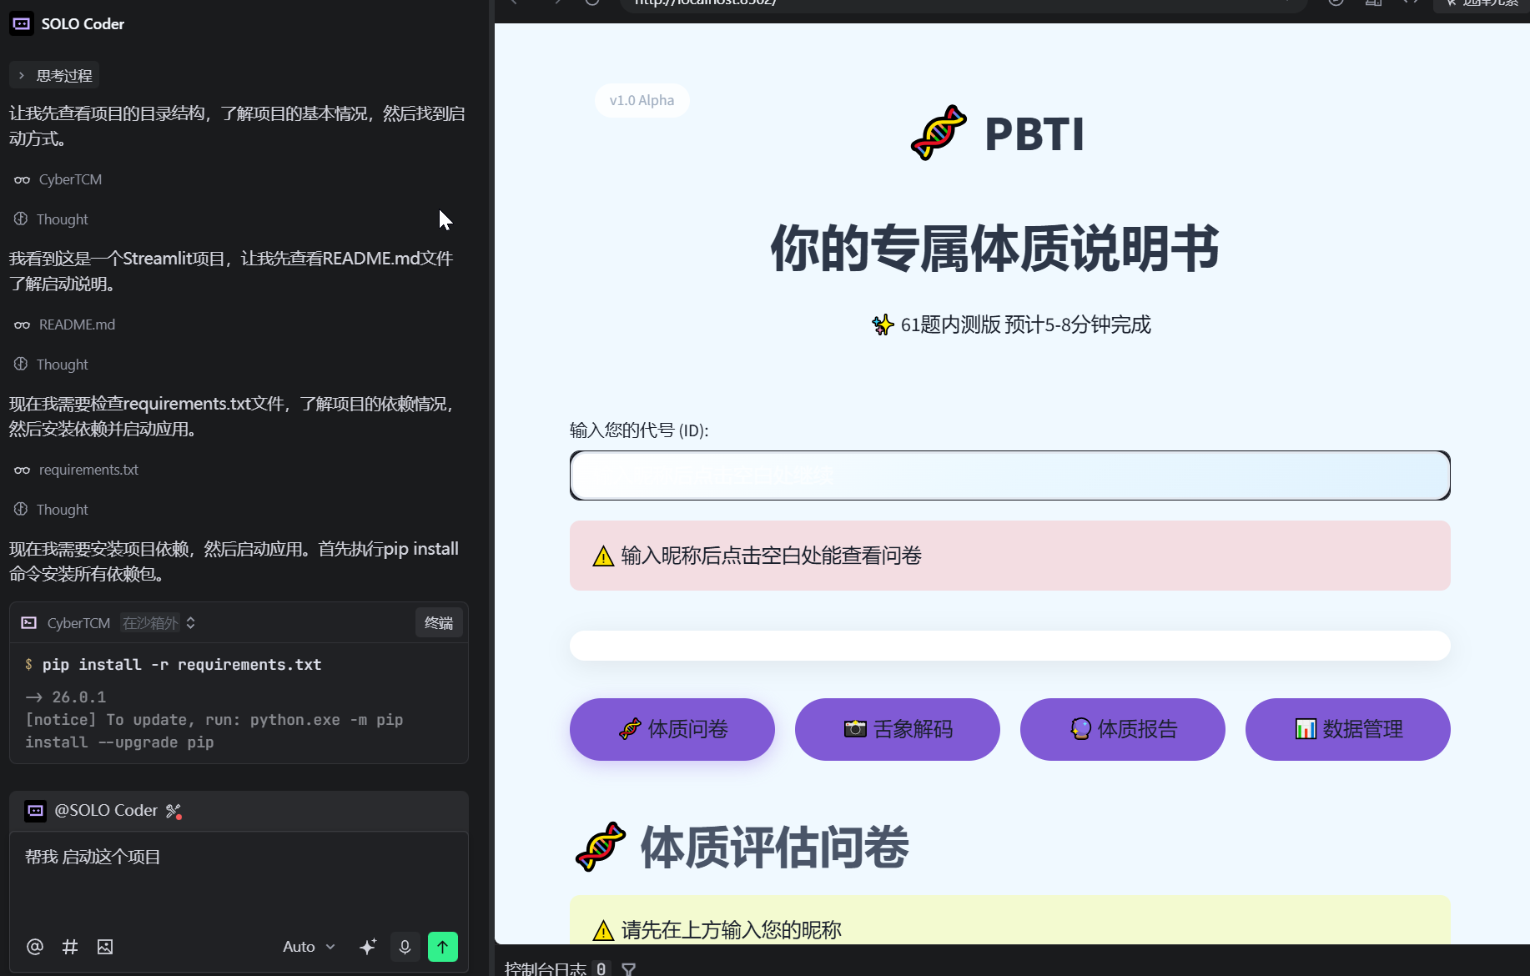This screenshot has height=976, width=1530.
Task: Click the 终端 button
Action: (x=439, y=623)
